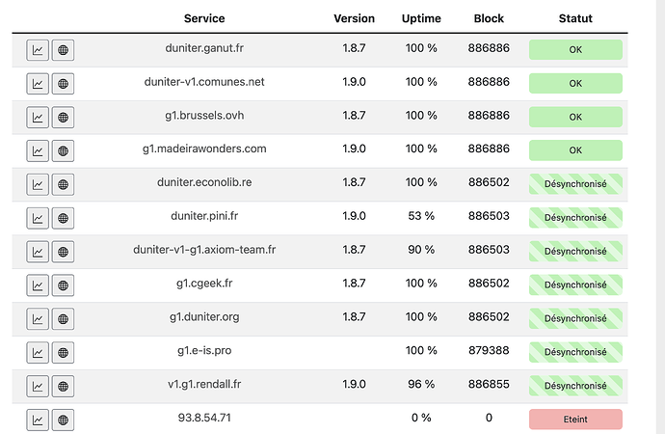Viewport: 665px width, 434px height.
Task: Click the red Eteint status badge
Action: coord(575,419)
